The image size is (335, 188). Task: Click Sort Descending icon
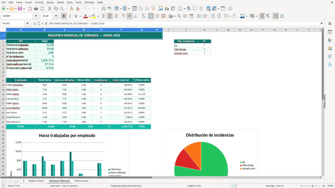pos(147,9)
